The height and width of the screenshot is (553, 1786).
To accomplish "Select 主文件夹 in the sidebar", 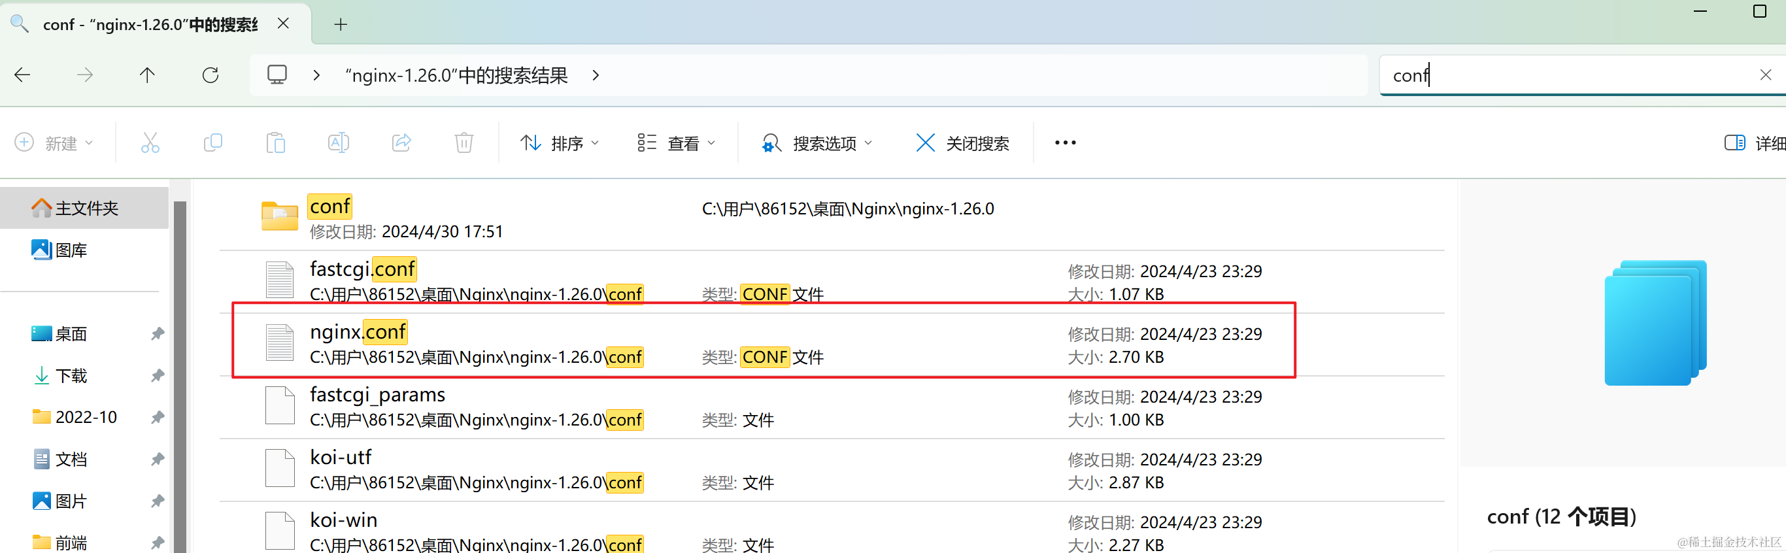I will tap(84, 208).
